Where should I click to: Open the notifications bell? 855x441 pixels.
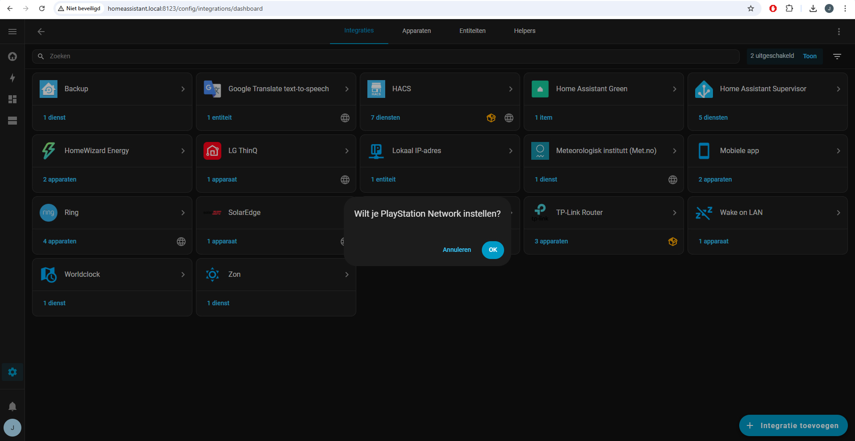tap(12, 406)
